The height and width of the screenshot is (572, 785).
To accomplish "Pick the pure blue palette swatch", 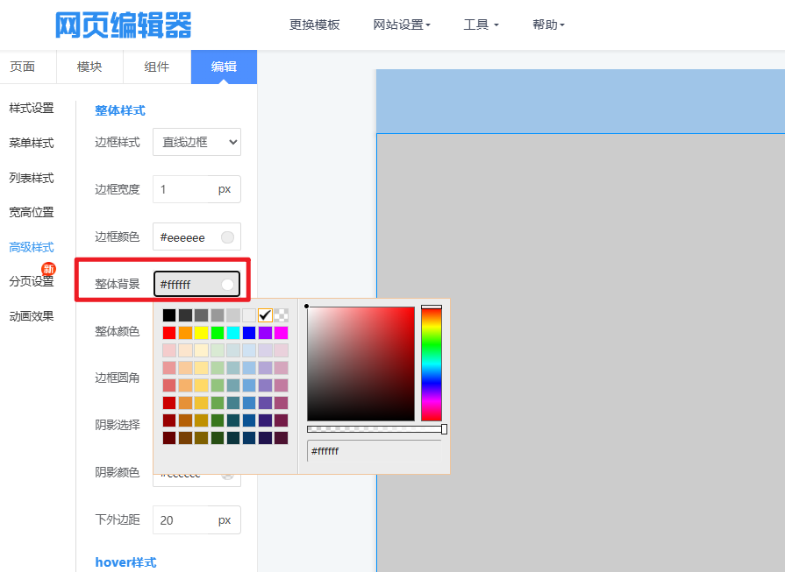I will pyautogui.click(x=249, y=333).
